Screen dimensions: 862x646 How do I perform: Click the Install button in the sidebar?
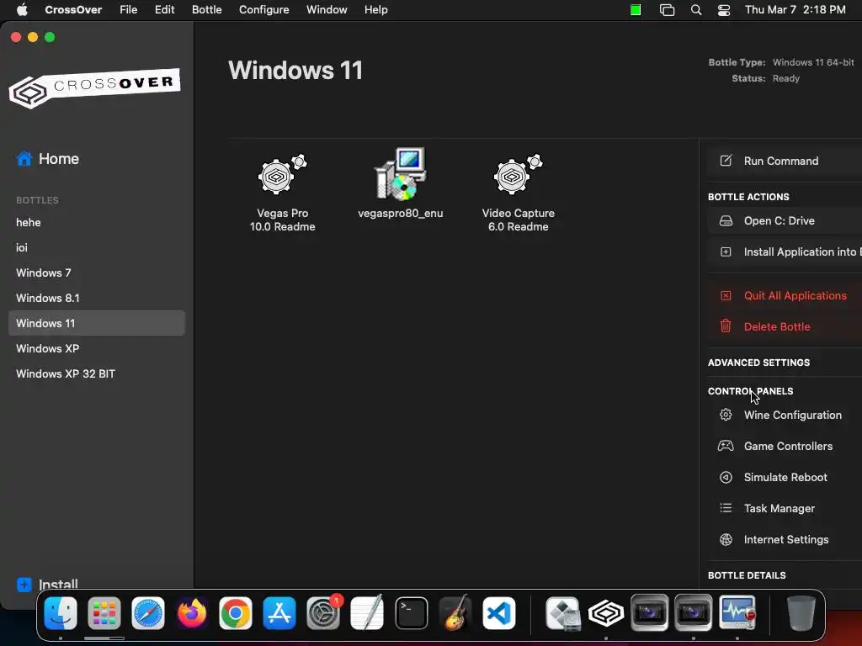[48, 585]
